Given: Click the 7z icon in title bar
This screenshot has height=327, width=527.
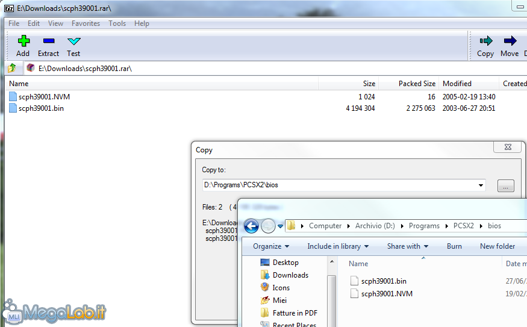Looking at the screenshot, I should point(9,8).
